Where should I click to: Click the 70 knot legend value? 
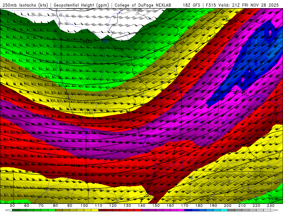point(41,206)
